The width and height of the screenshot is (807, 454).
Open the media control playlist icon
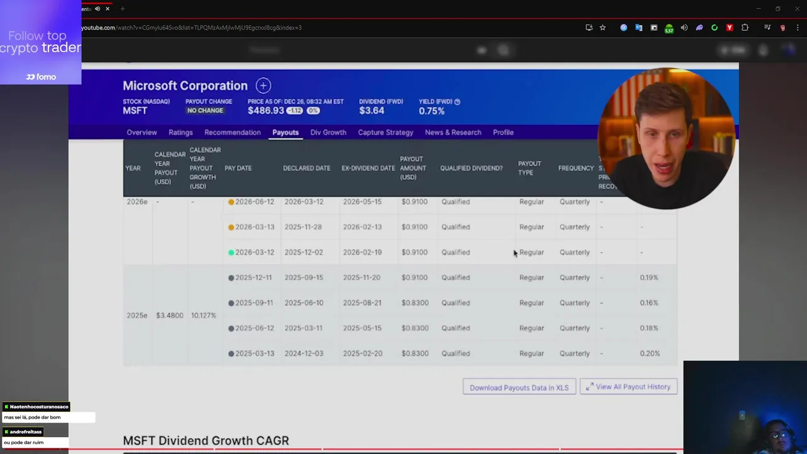coord(767,28)
